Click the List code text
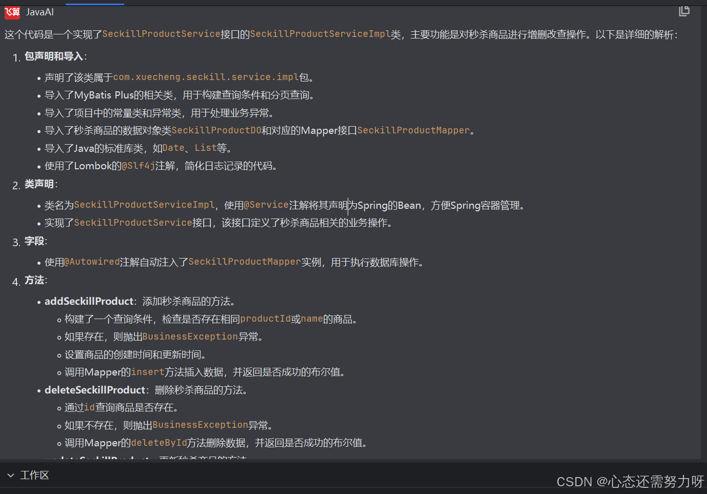The image size is (707, 494). [x=206, y=148]
